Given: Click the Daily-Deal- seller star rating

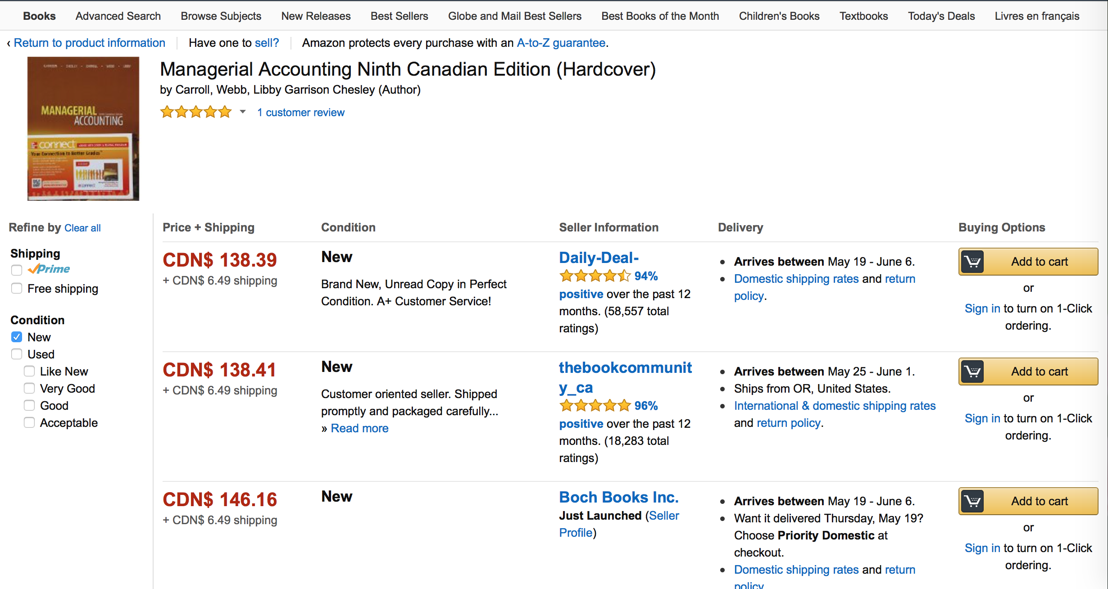Looking at the screenshot, I should click(x=595, y=276).
